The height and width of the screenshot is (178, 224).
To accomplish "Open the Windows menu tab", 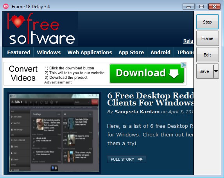I will tap(49, 52).
